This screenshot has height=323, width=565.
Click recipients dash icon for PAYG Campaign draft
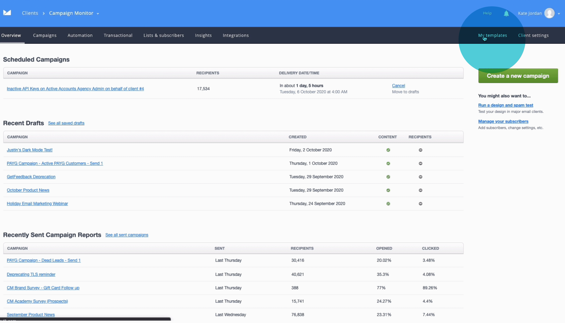tap(420, 163)
